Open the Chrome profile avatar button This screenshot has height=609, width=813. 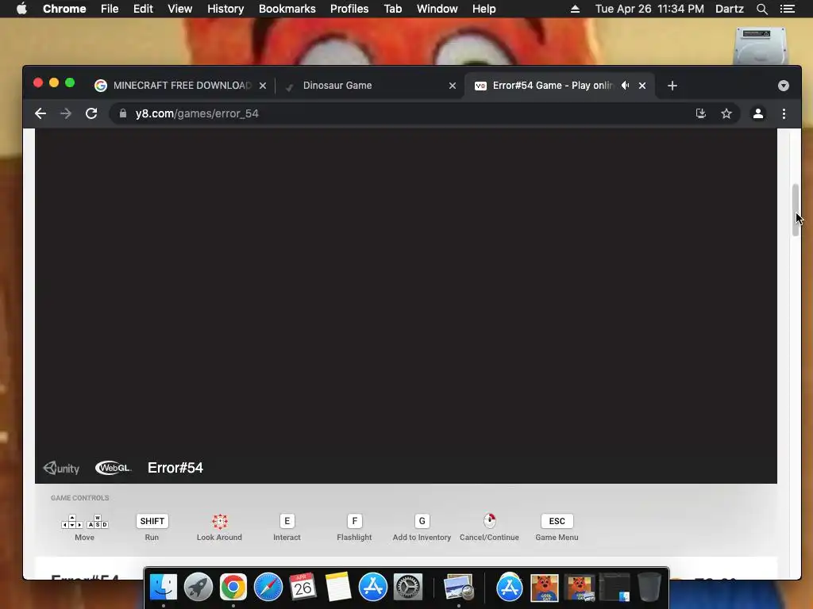tap(758, 113)
